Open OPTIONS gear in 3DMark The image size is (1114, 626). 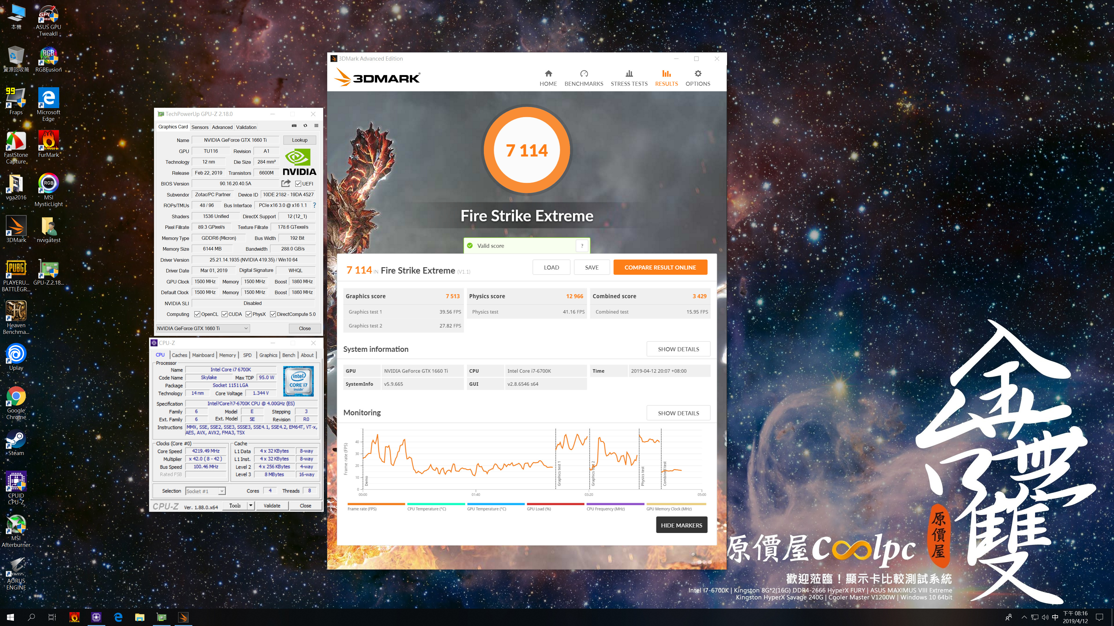(x=697, y=78)
